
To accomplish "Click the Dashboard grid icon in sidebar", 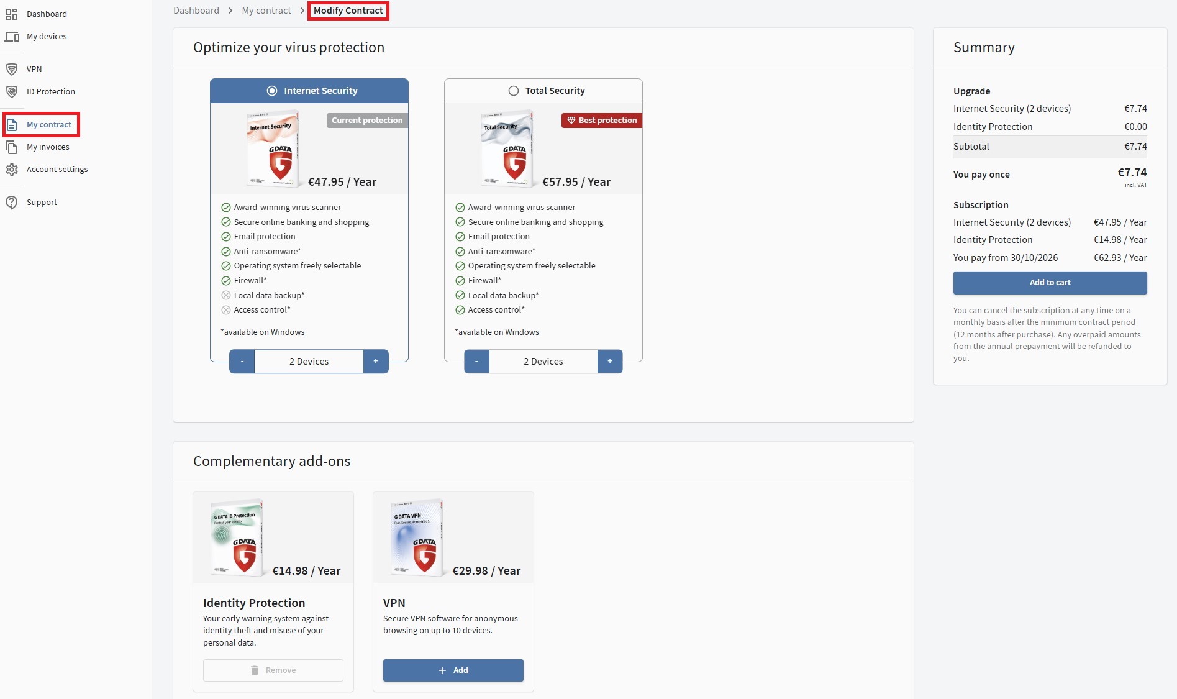I will click(x=12, y=14).
